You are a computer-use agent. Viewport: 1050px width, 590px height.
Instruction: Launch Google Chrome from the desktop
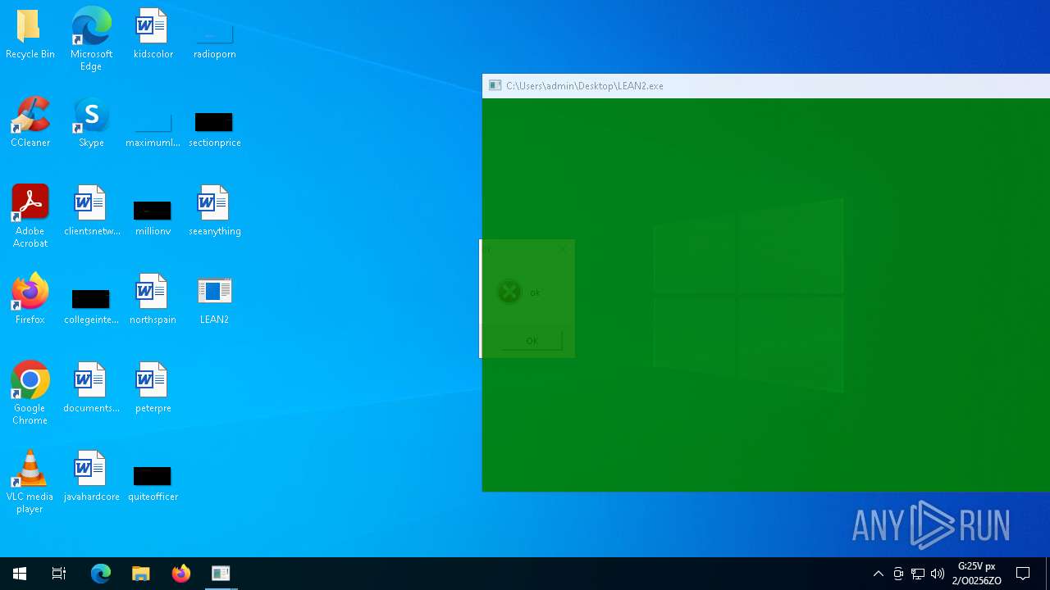(x=30, y=393)
